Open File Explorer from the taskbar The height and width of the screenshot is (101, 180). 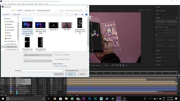tap(66, 98)
